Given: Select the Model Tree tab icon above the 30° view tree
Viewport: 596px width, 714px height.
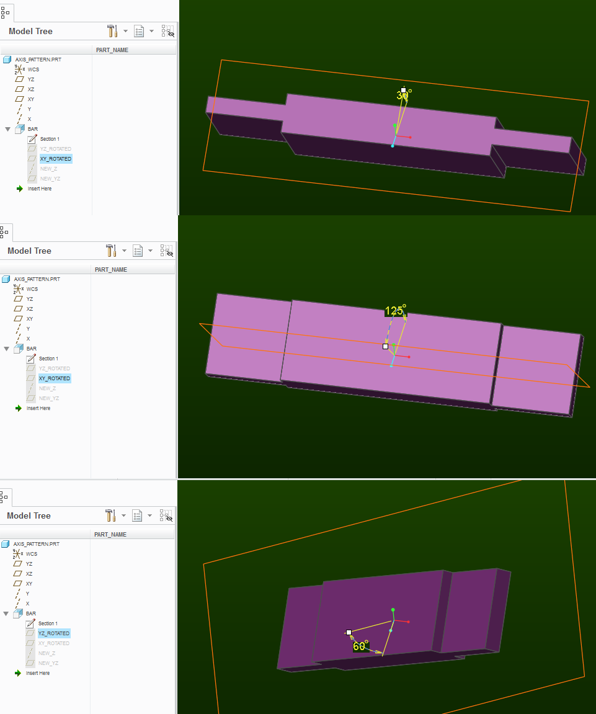Looking at the screenshot, I should pyautogui.click(x=5, y=12).
